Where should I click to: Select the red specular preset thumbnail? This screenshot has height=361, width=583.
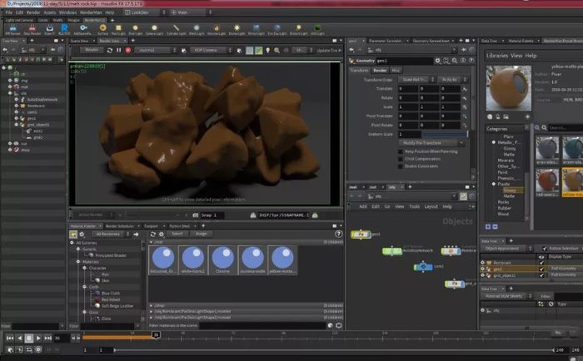pos(547,182)
